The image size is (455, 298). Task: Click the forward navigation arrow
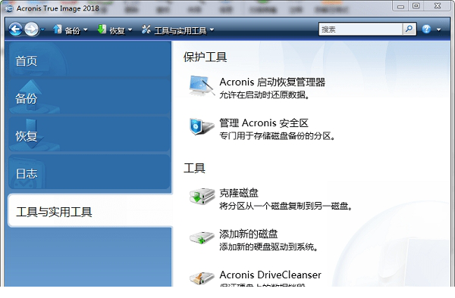31,29
